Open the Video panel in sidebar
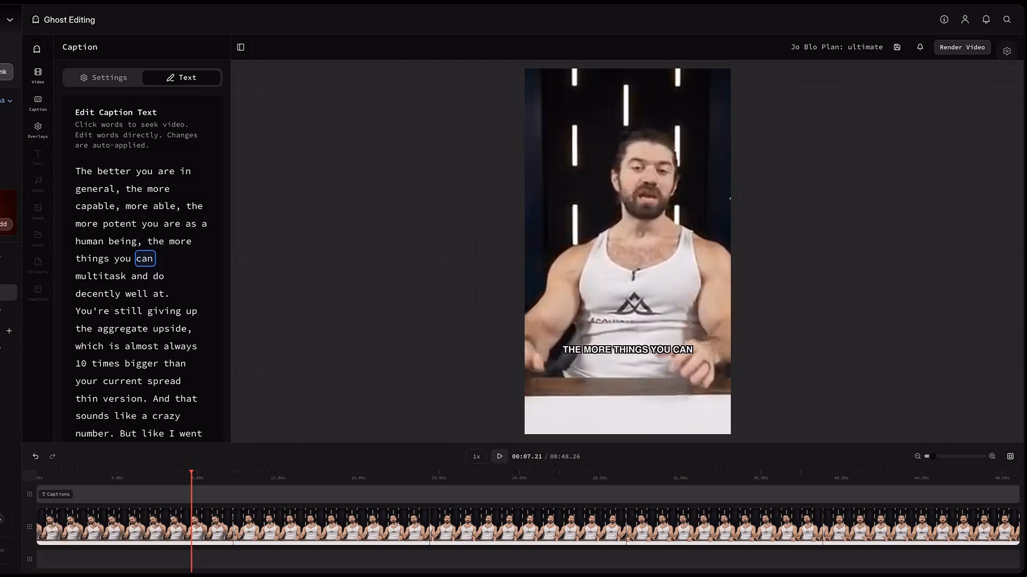The width and height of the screenshot is (1027, 577). click(x=37, y=75)
